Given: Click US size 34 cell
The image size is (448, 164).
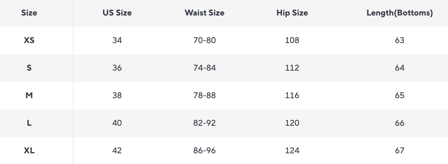Looking at the screenshot, I should pyautogui.click(x=117, y=40).
